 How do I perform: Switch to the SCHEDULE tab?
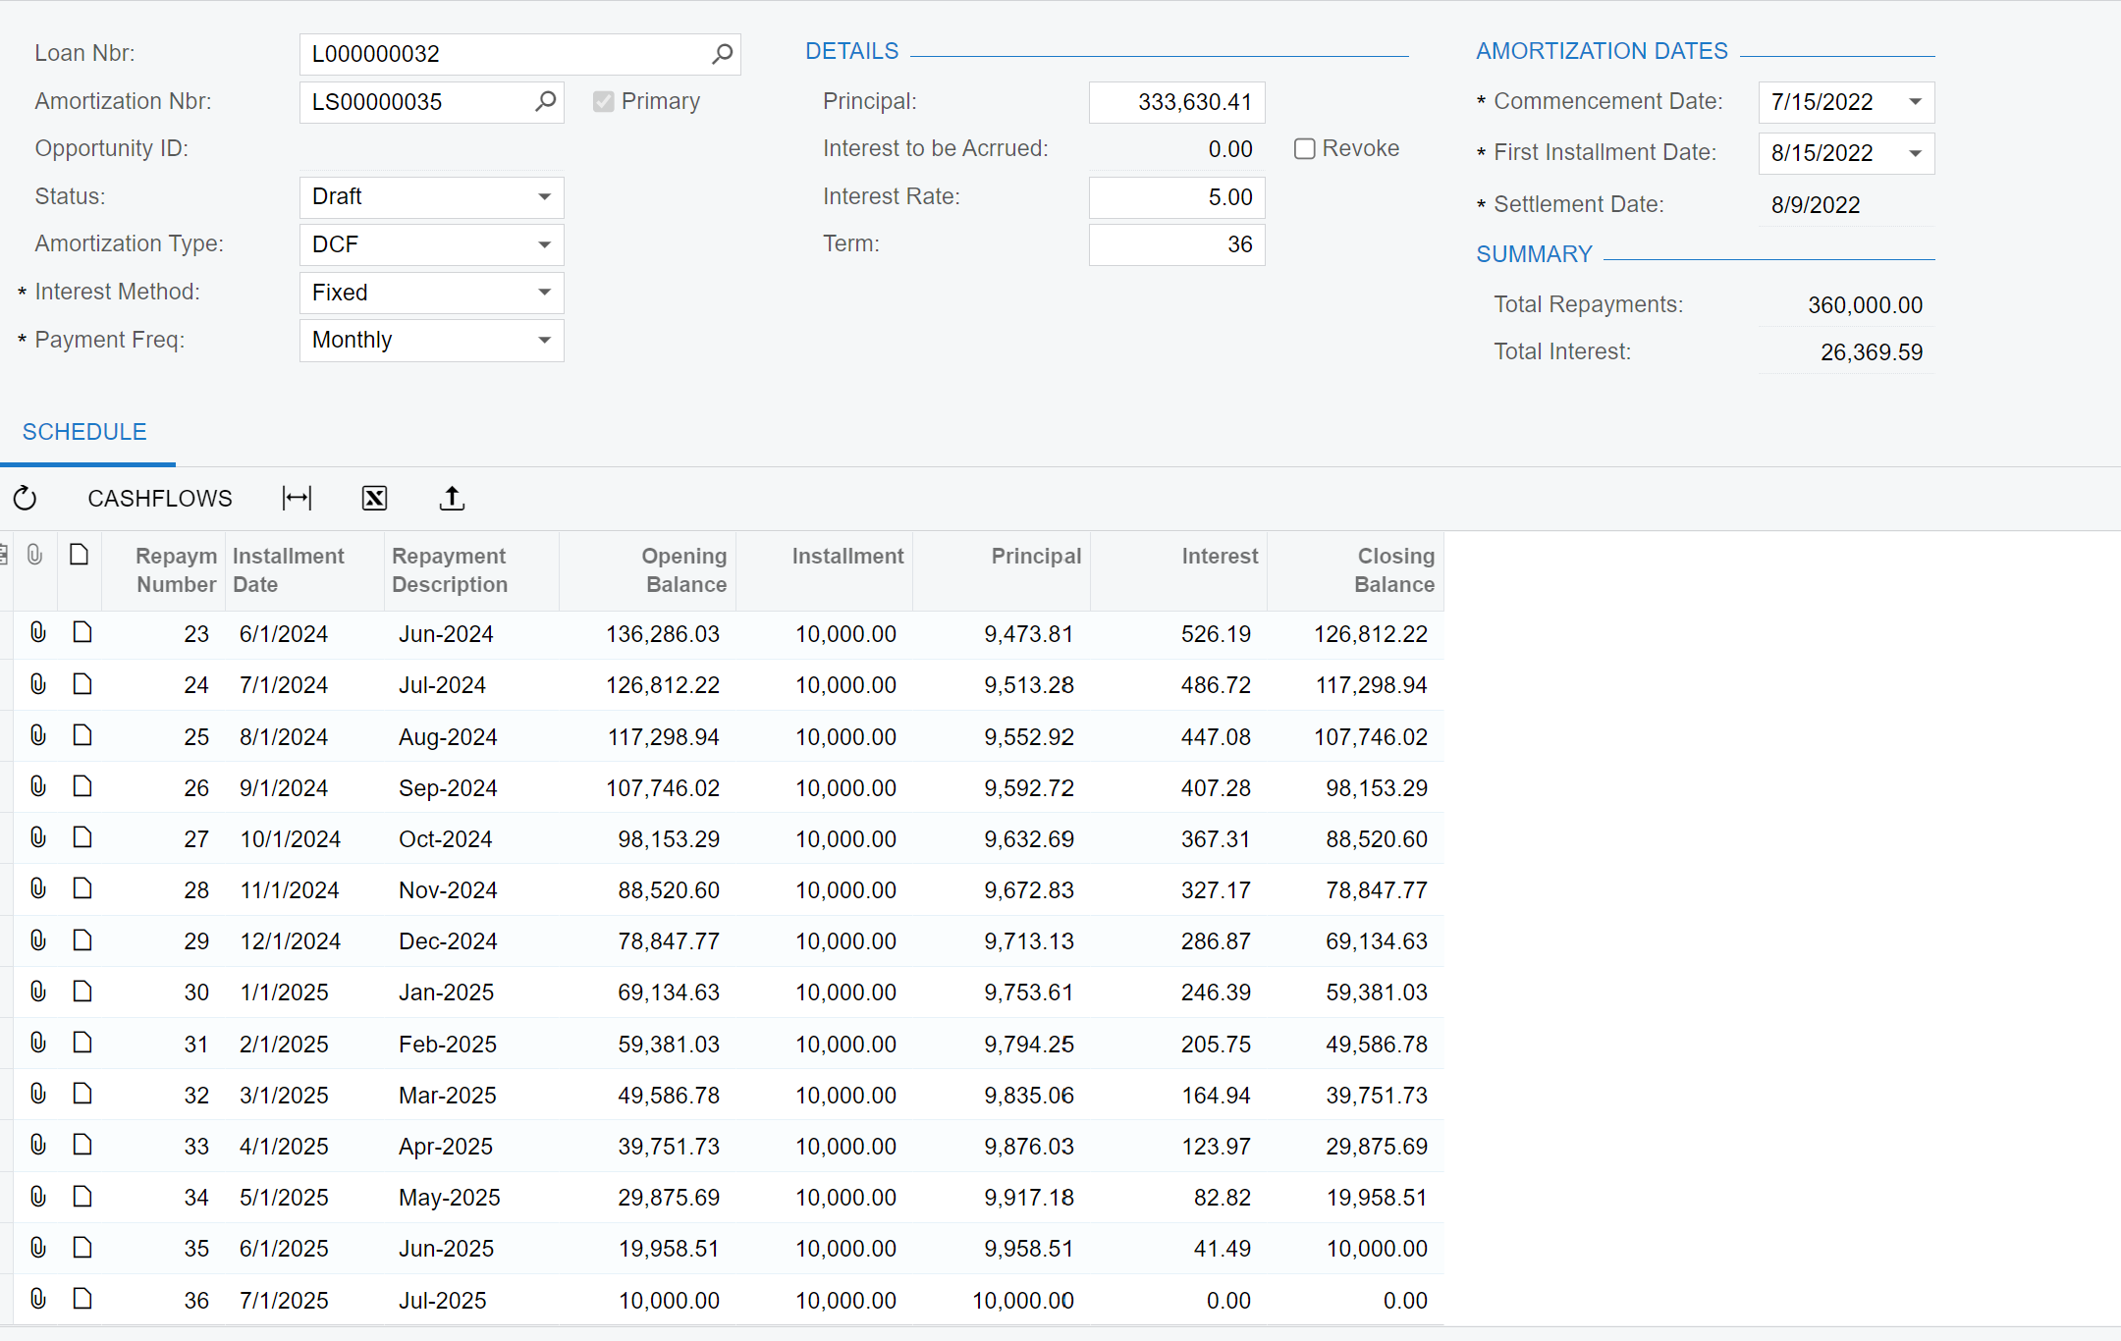pos(84,432)
